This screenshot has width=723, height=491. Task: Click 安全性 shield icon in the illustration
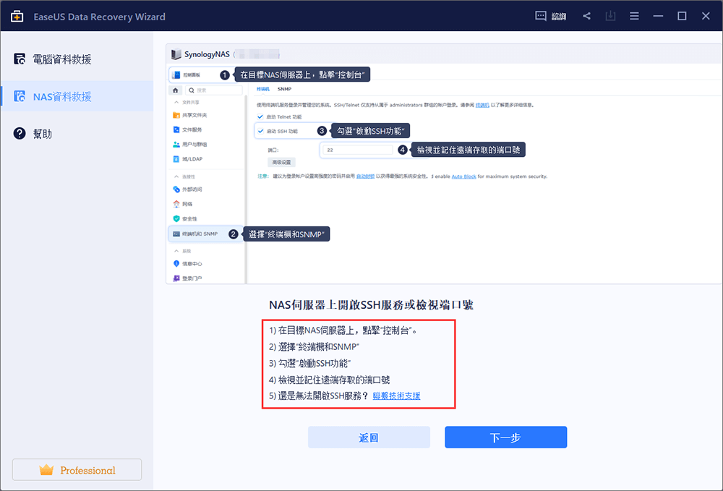[x=176, y=218]
